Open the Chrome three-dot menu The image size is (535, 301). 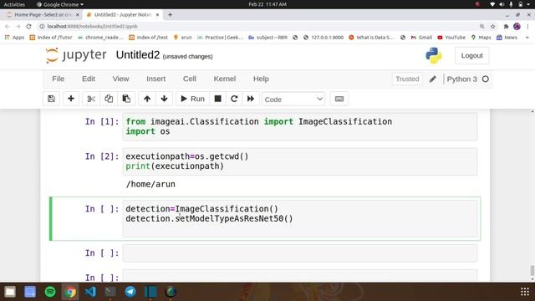[527, 26]
